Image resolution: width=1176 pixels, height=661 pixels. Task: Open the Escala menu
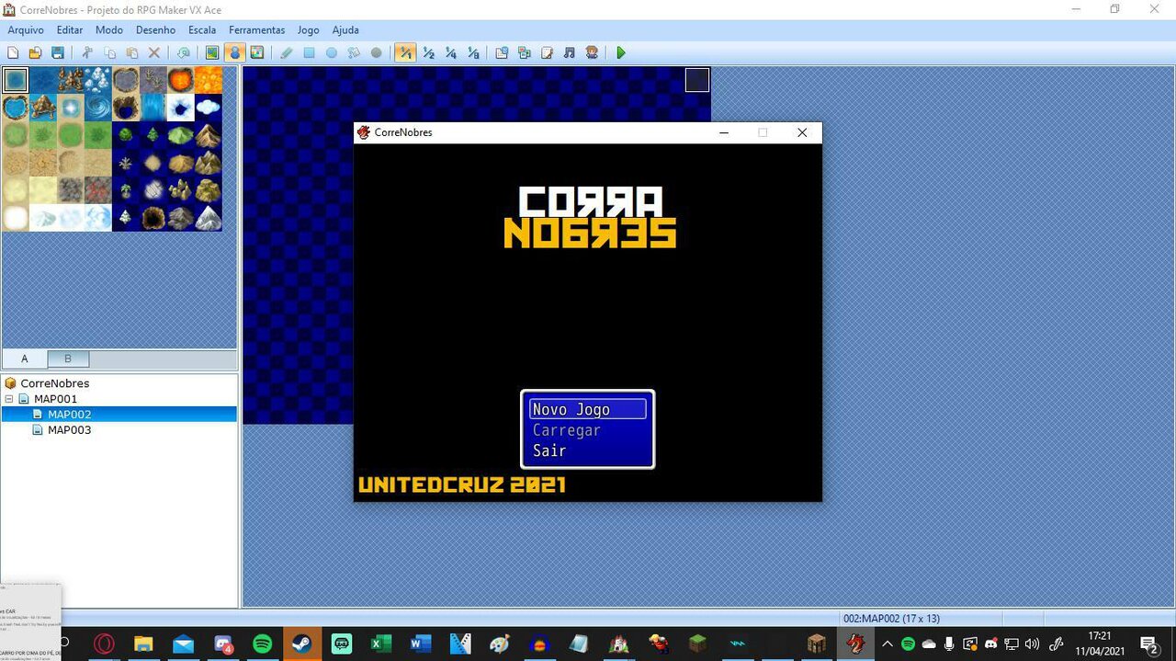[x=202, y=30]
